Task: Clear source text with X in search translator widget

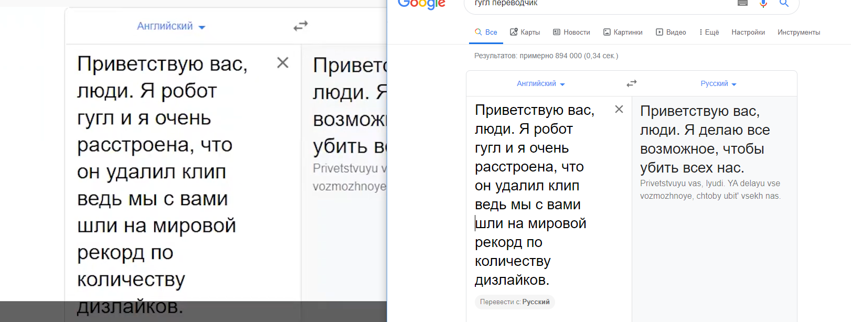Action: coord(619,109)
